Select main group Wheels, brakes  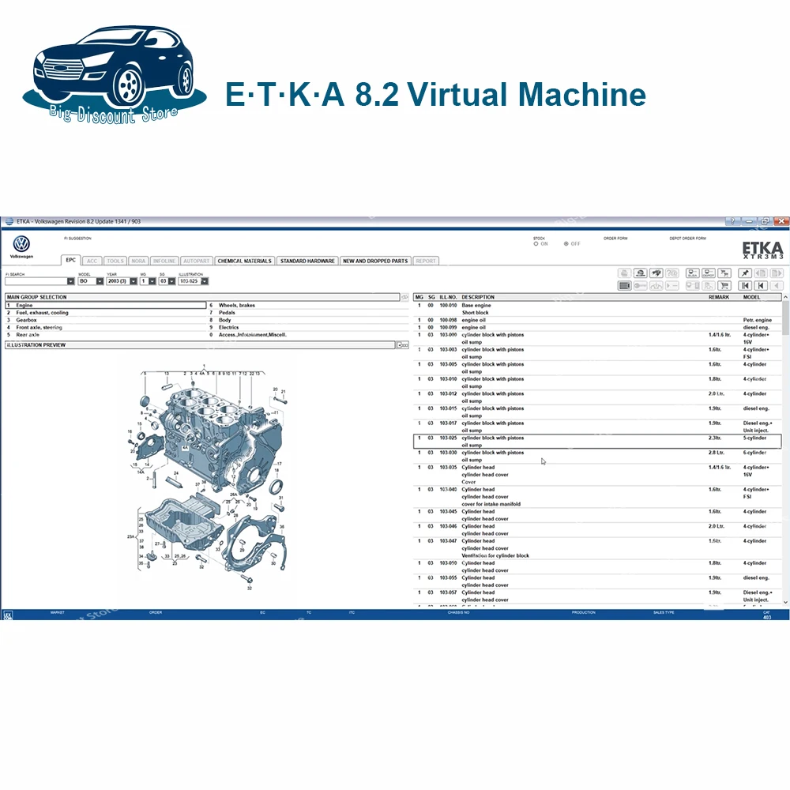coord(308,305)
